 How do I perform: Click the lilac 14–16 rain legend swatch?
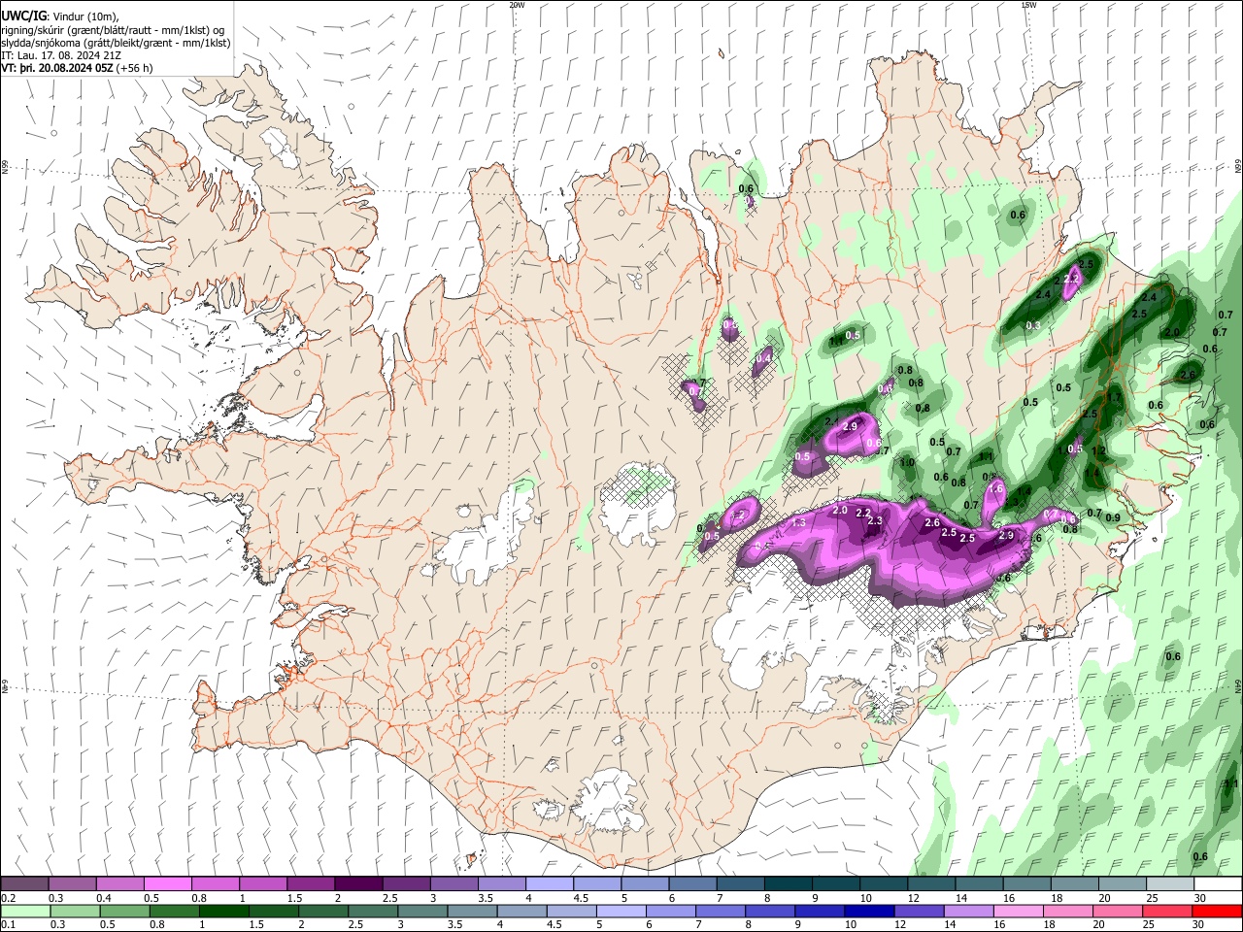967,912
